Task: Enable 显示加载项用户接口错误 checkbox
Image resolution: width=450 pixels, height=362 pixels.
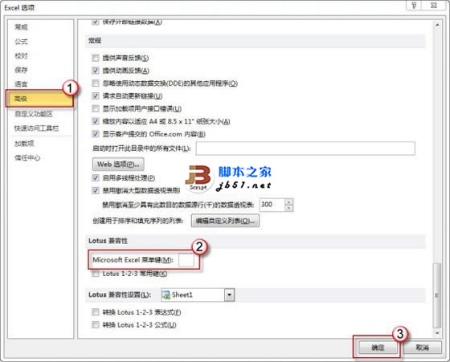Action: pyautogui.click(x=96, y=108)
